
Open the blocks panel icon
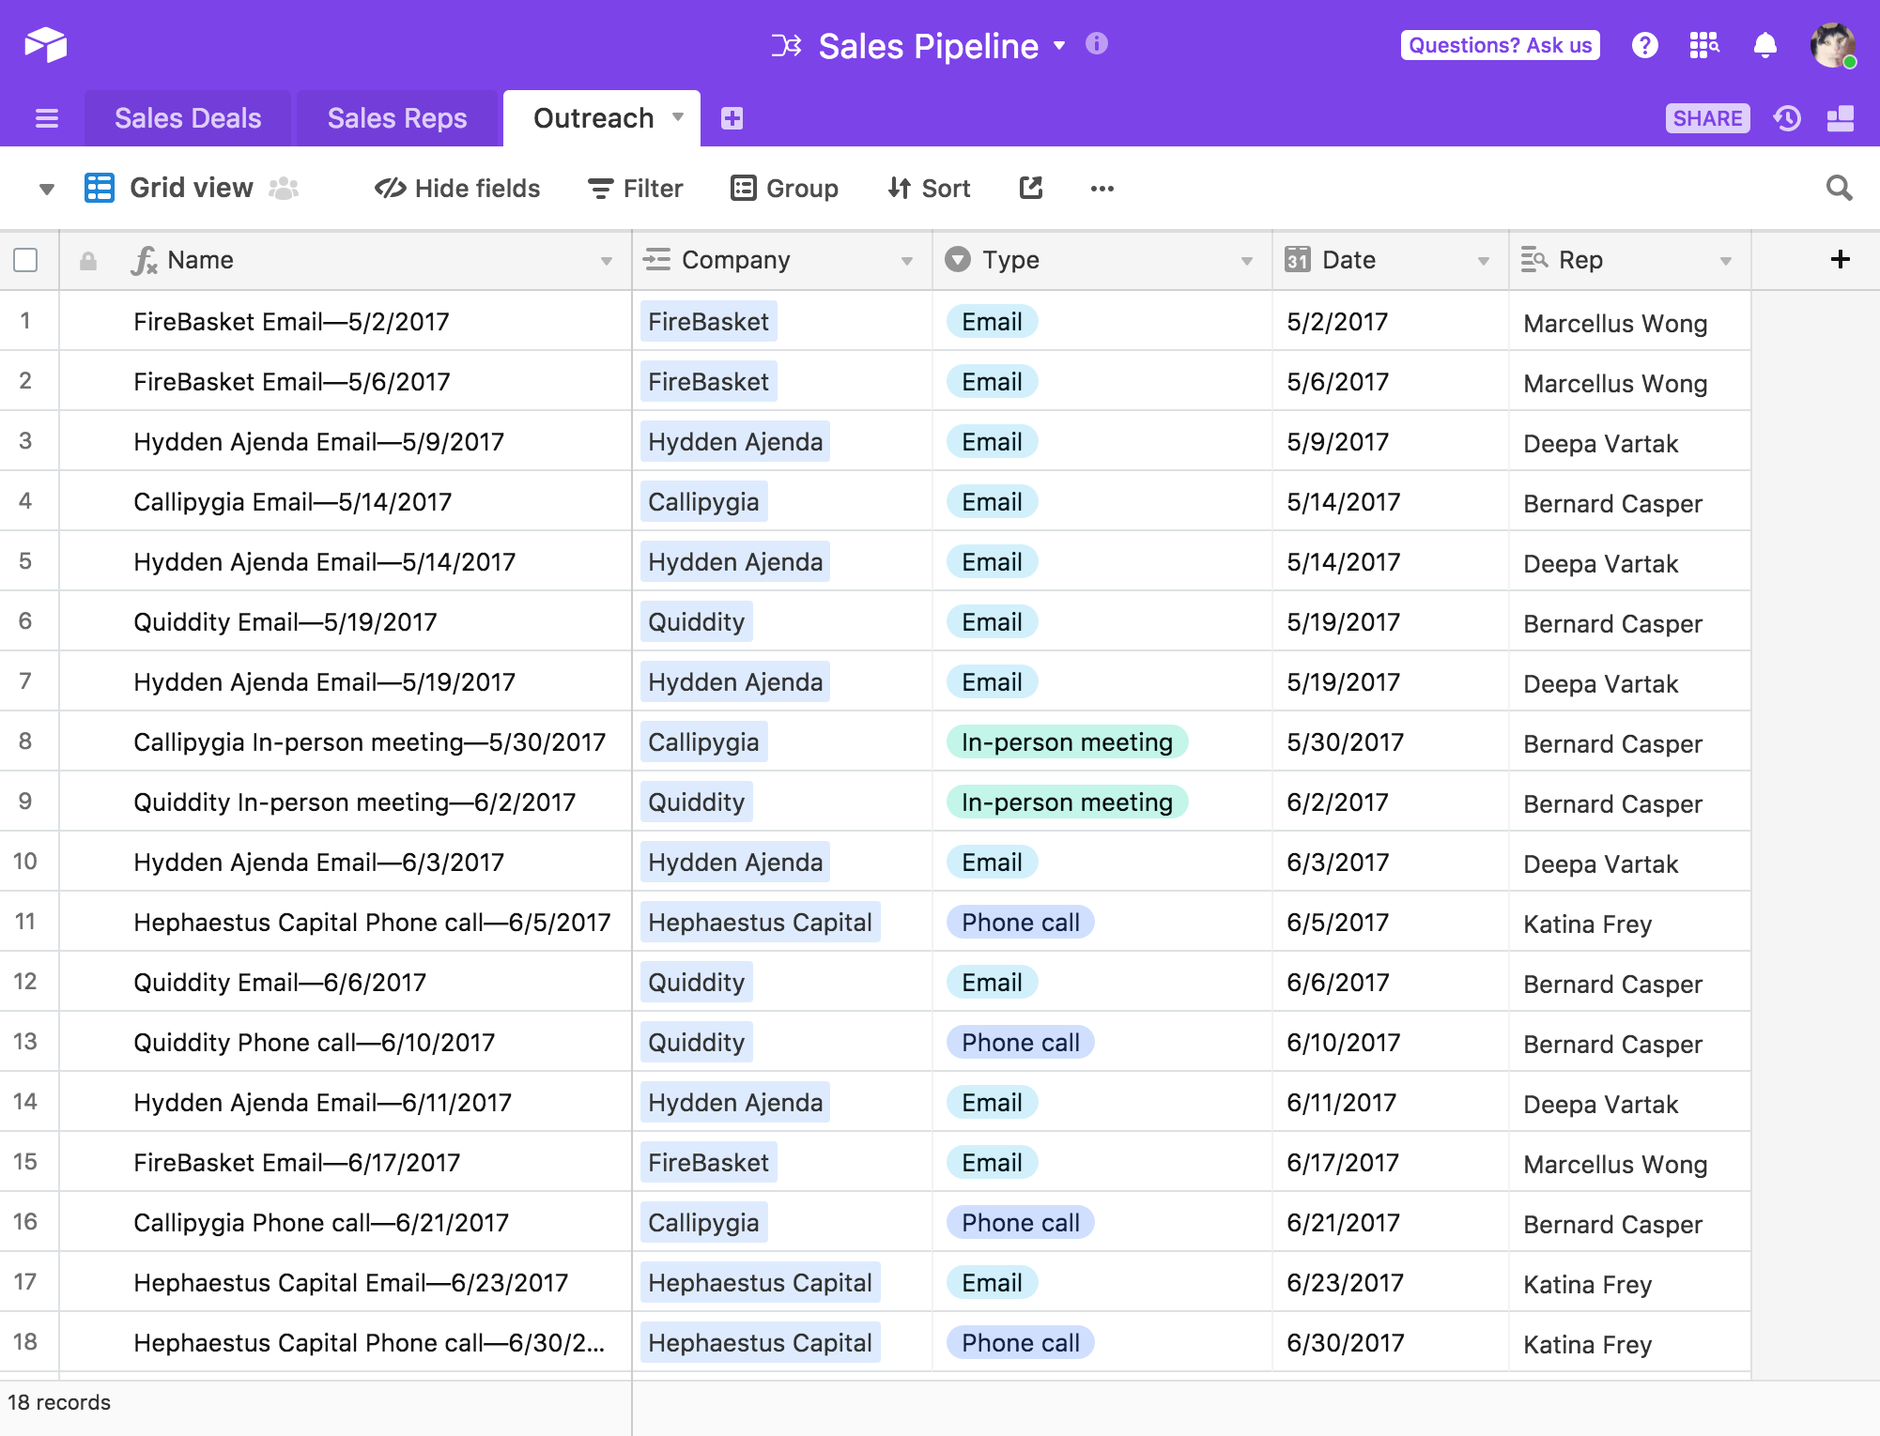click(1841, 118)
